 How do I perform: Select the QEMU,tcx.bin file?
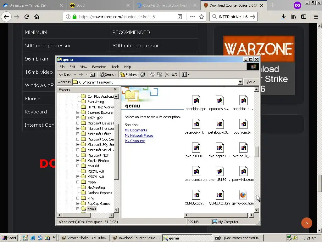pyautogui.click(x=219, y=198)
